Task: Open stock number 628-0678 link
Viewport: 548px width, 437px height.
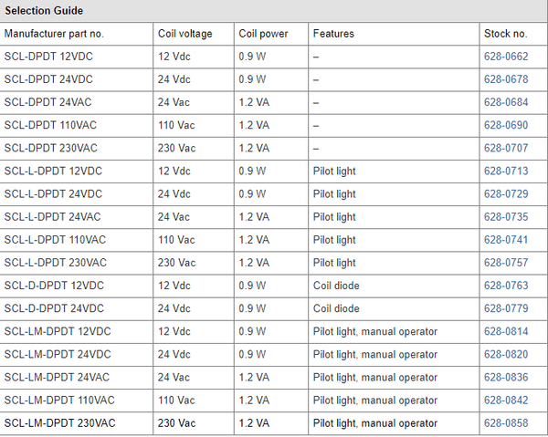Action: pyautogui.click(x=505, y=79)
